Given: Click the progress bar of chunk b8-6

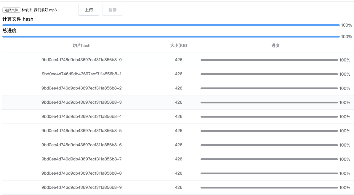Looking at the screenshot, I should [x=269, y=145].
